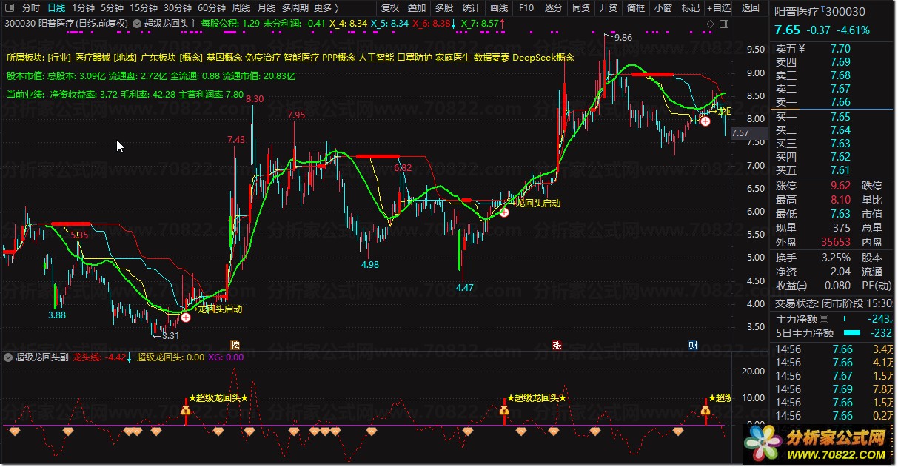Switch to 5分钟 timeframe
898x467 pixels.
(112, 8)
